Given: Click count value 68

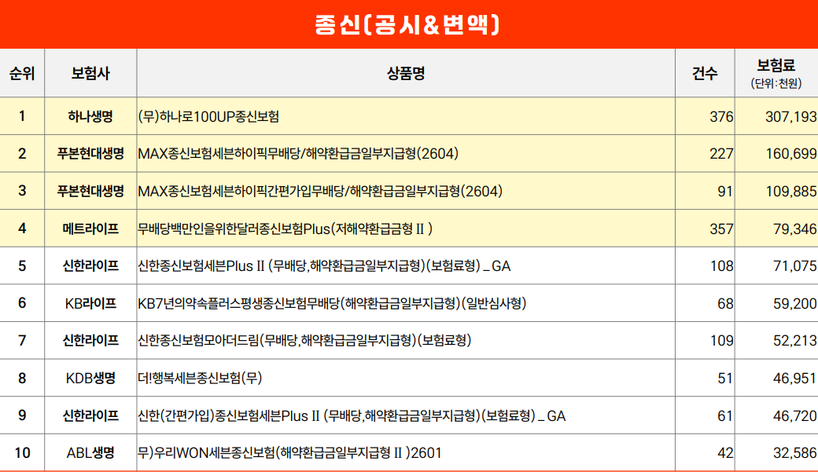Looking at the screenshot, I should [x=725, y=304].
